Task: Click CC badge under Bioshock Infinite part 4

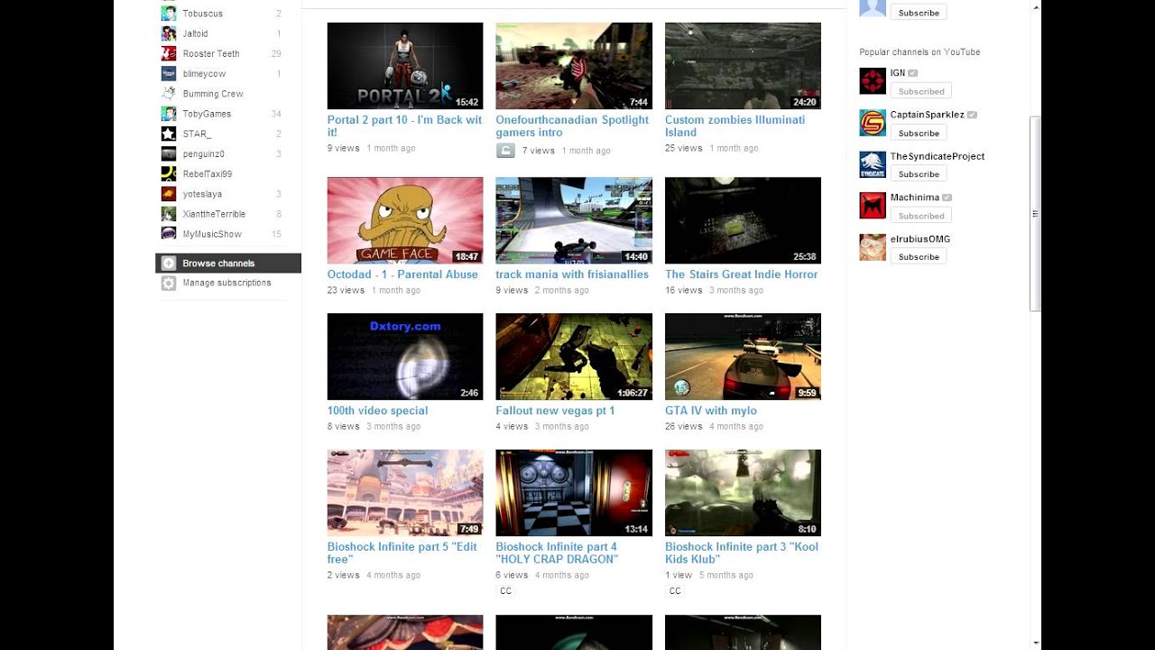Action: tap(505, 591)
